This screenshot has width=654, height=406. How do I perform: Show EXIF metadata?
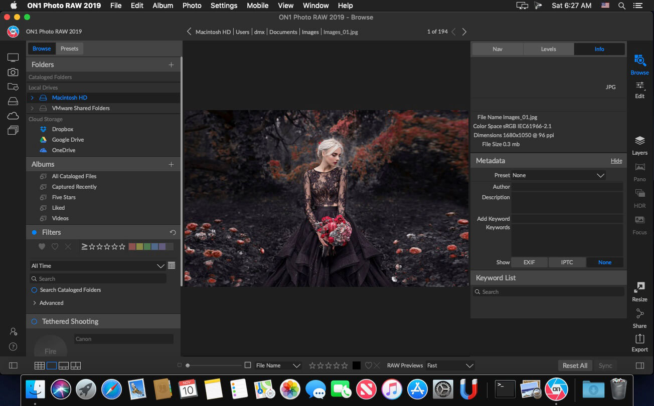point(529,262)
